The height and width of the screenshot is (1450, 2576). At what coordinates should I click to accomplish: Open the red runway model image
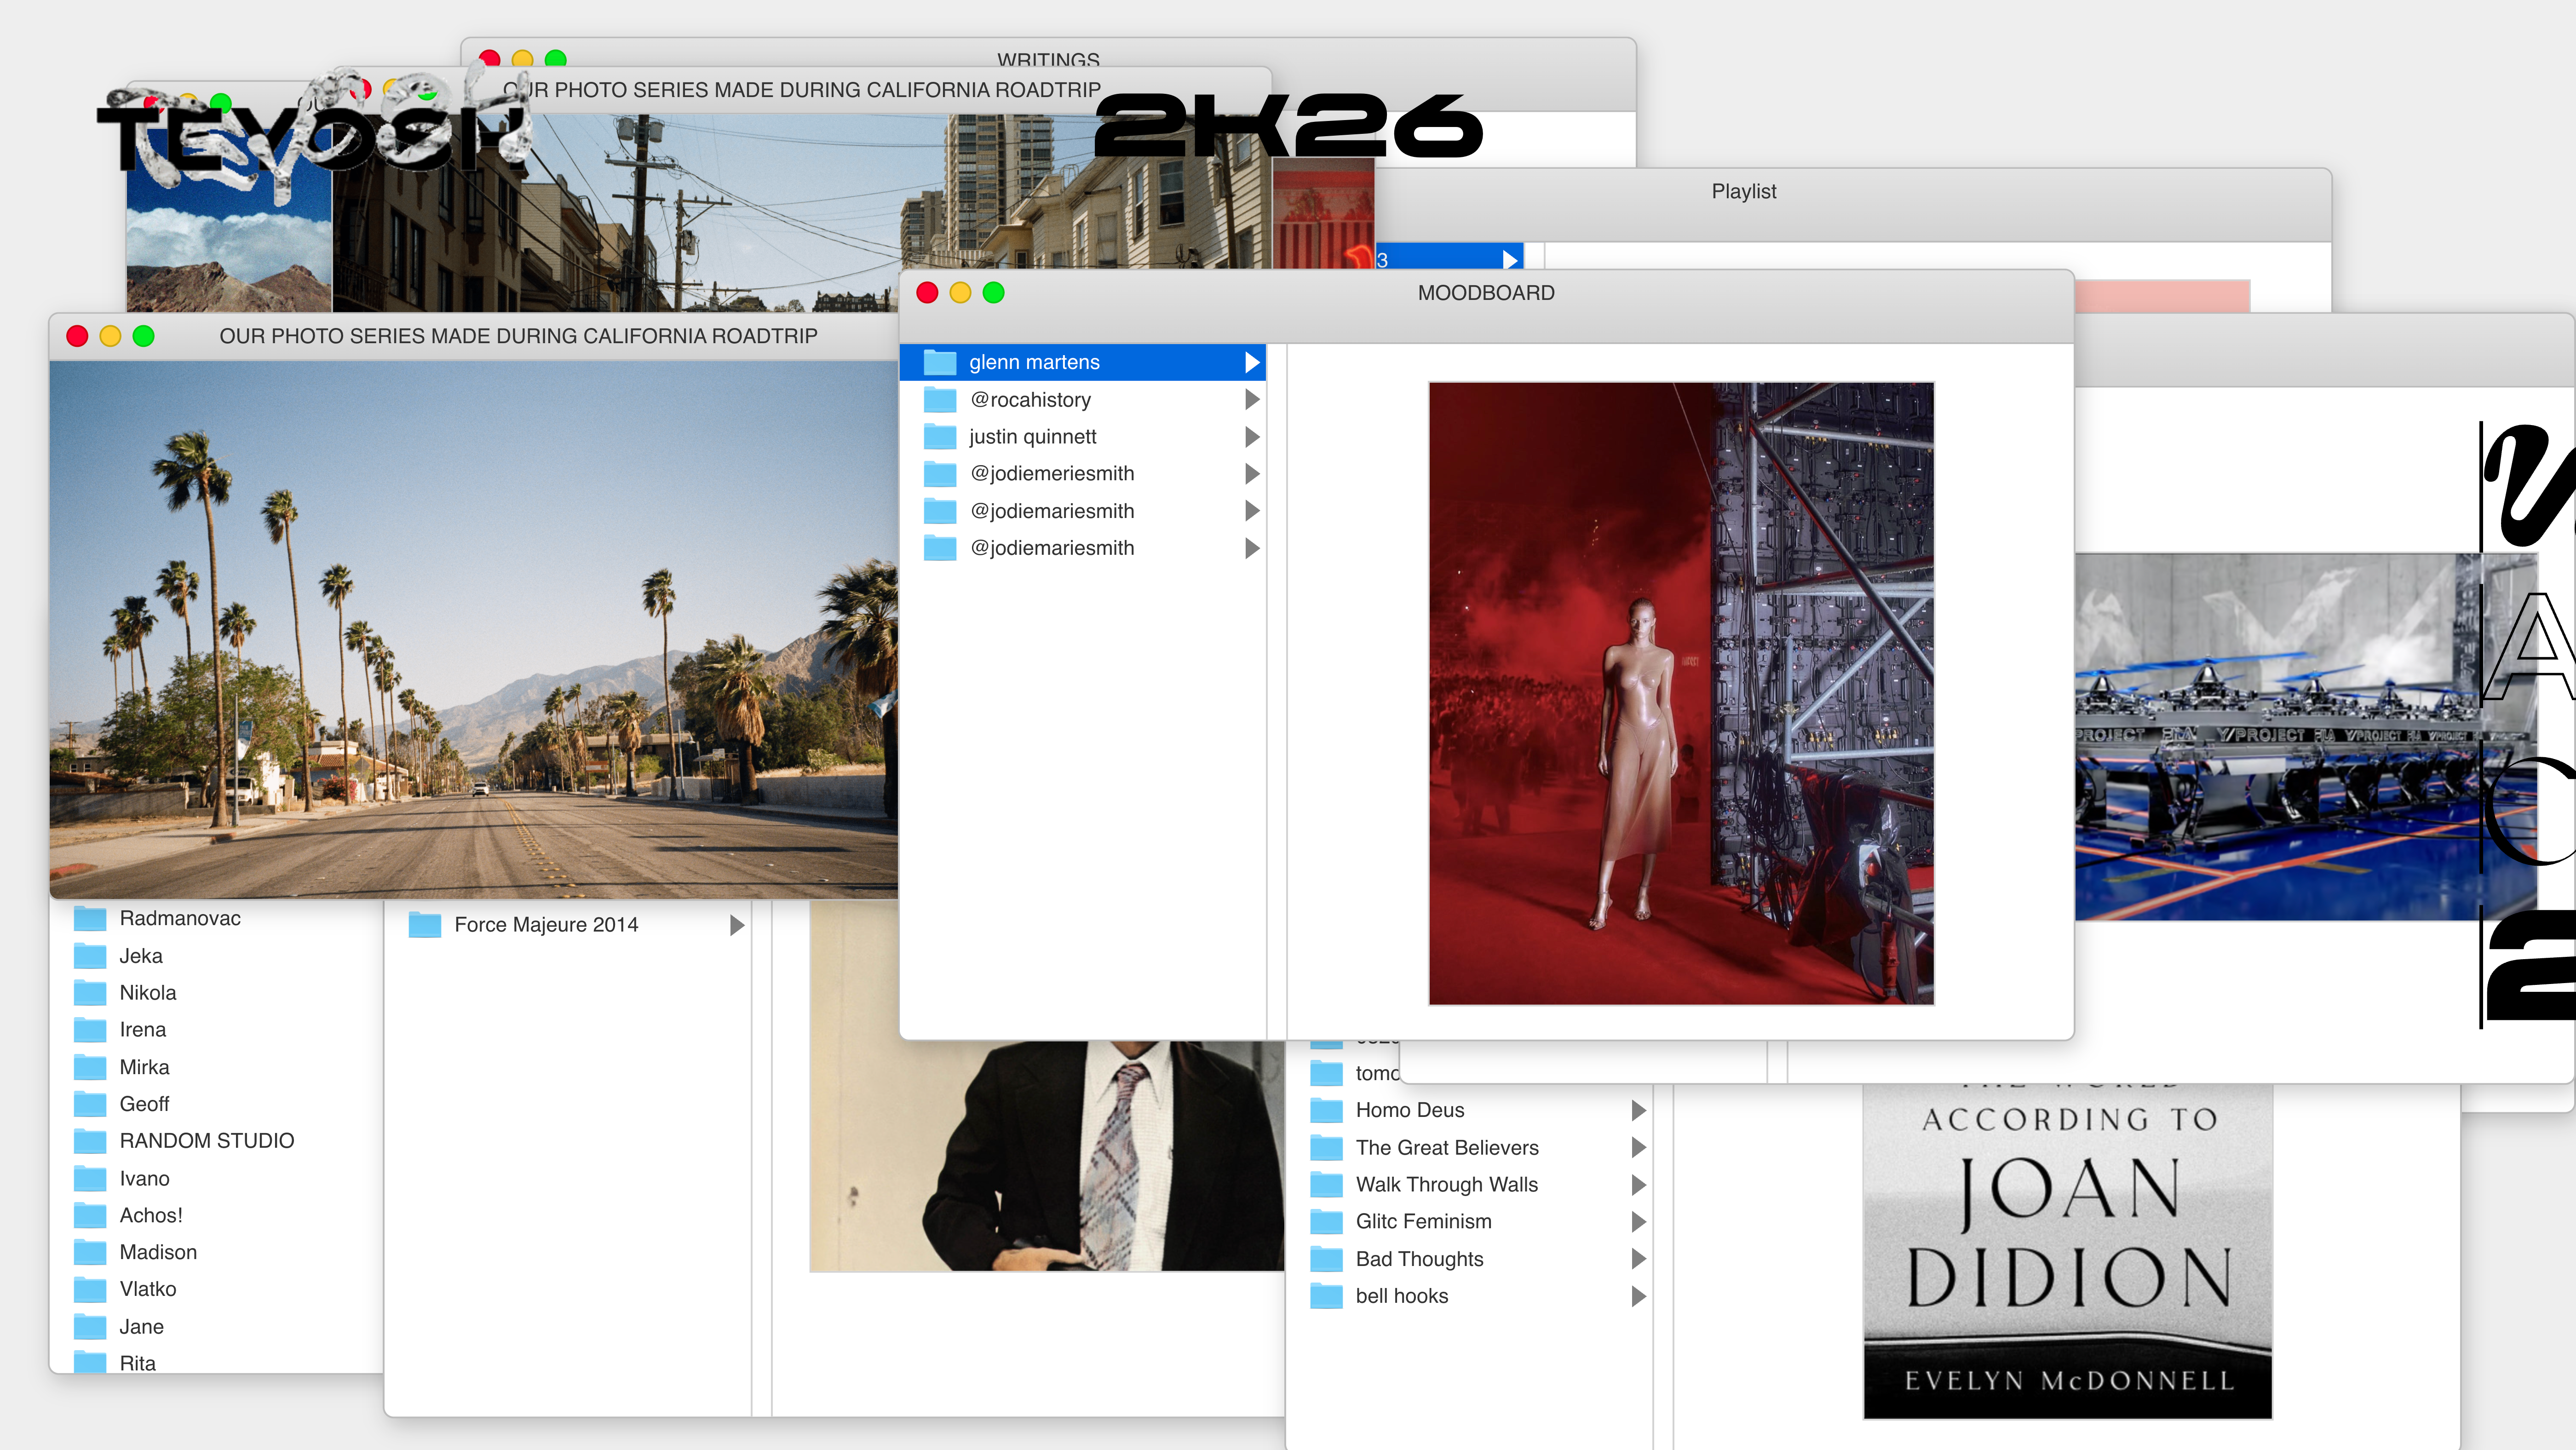(x=1681, y=693)
